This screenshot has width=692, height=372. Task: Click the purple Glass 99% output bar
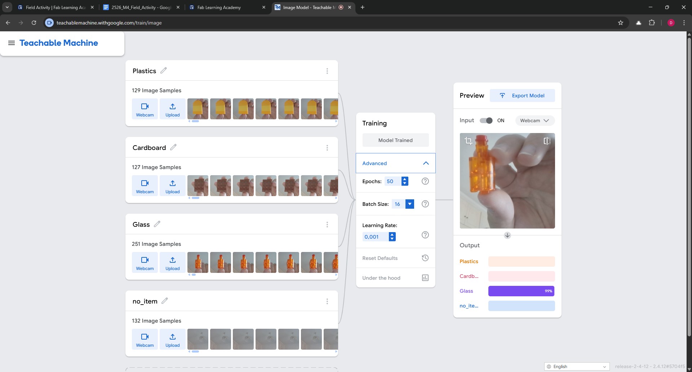[521, 291]
